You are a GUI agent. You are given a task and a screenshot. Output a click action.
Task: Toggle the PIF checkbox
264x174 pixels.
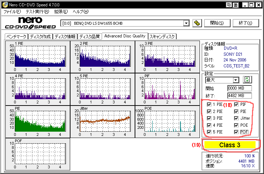tap(237, 105)
